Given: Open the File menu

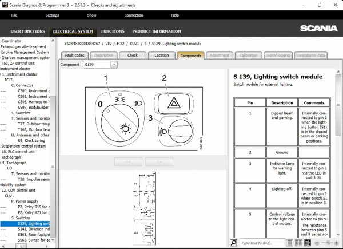Looking at the screenshot, I should pyautogui.click(x=14, y=15).
